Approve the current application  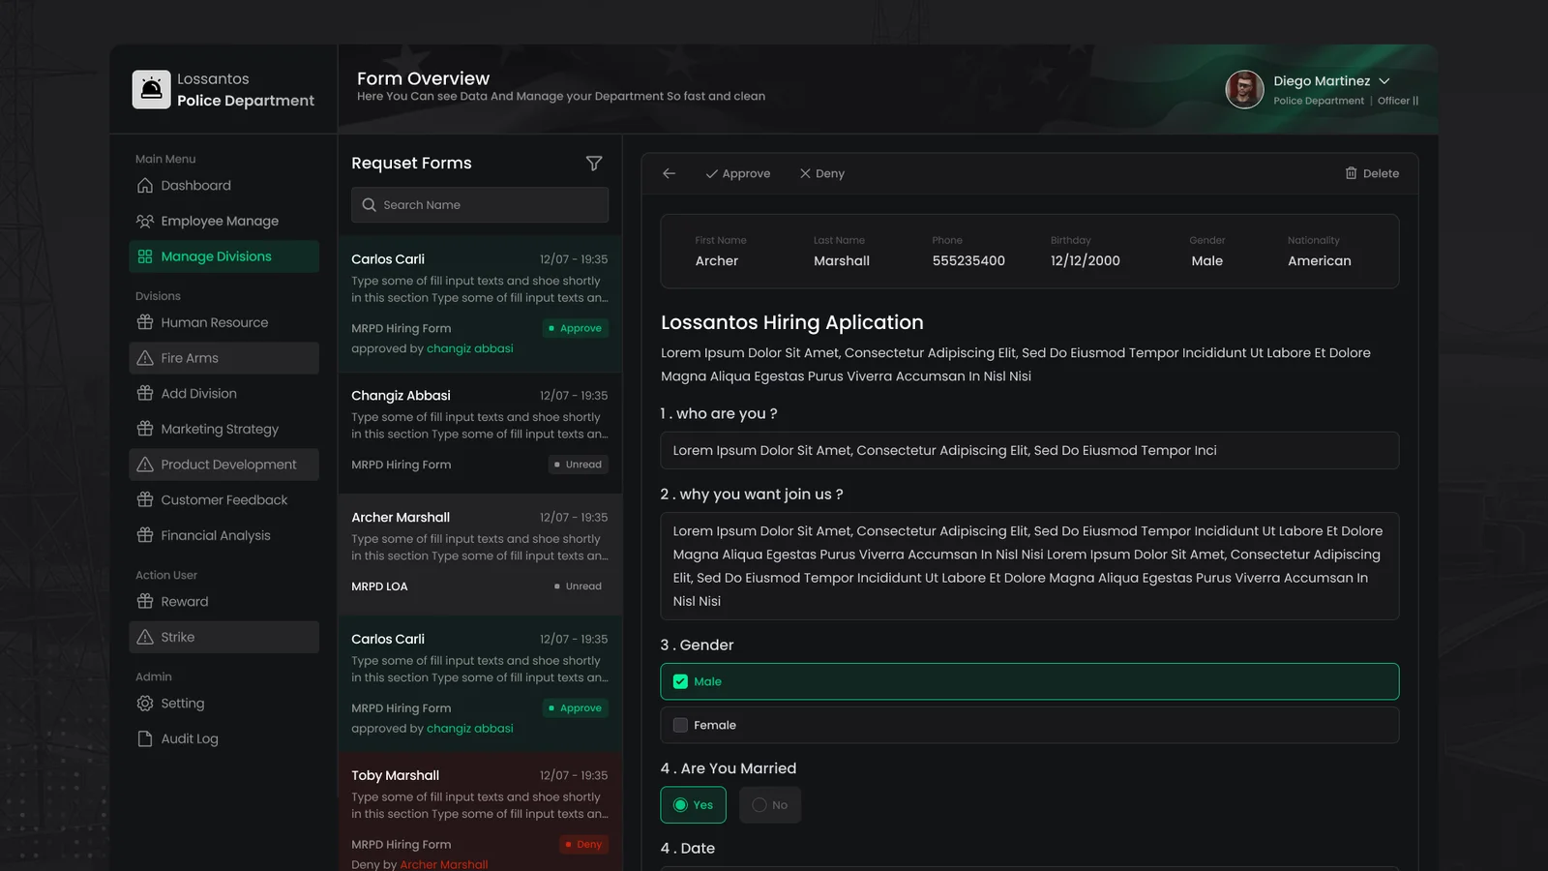[738, 174]
